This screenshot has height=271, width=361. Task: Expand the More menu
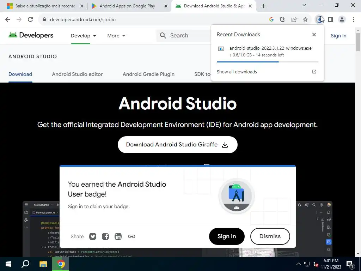coord(116,36)
